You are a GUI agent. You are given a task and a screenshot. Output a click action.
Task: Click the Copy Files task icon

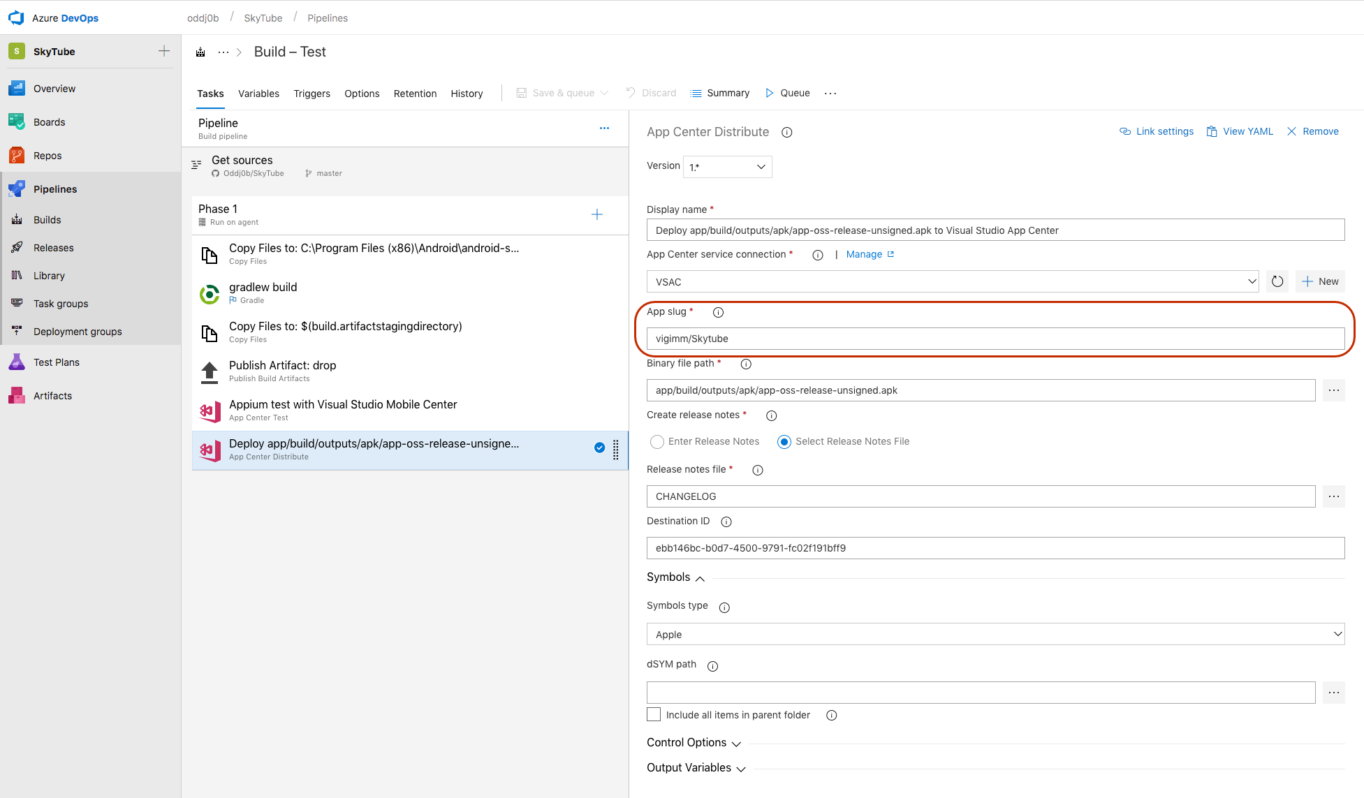pos(210,253)
